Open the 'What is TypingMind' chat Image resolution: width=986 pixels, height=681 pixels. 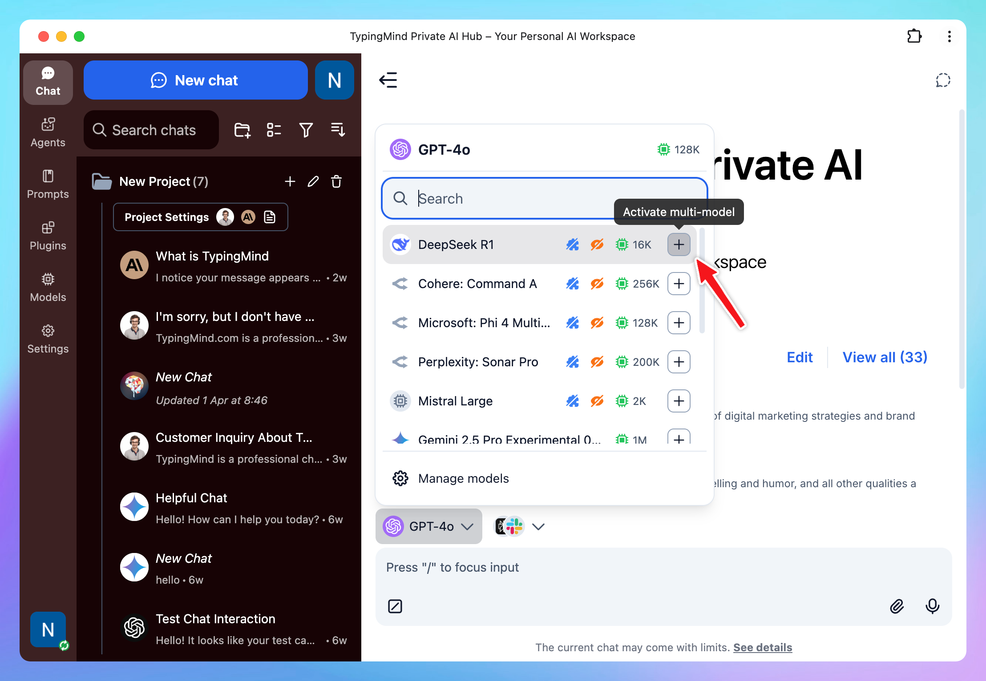(233, 266)
